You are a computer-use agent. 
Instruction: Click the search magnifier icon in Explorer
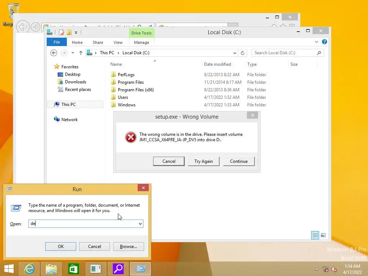tap(319, 53)
